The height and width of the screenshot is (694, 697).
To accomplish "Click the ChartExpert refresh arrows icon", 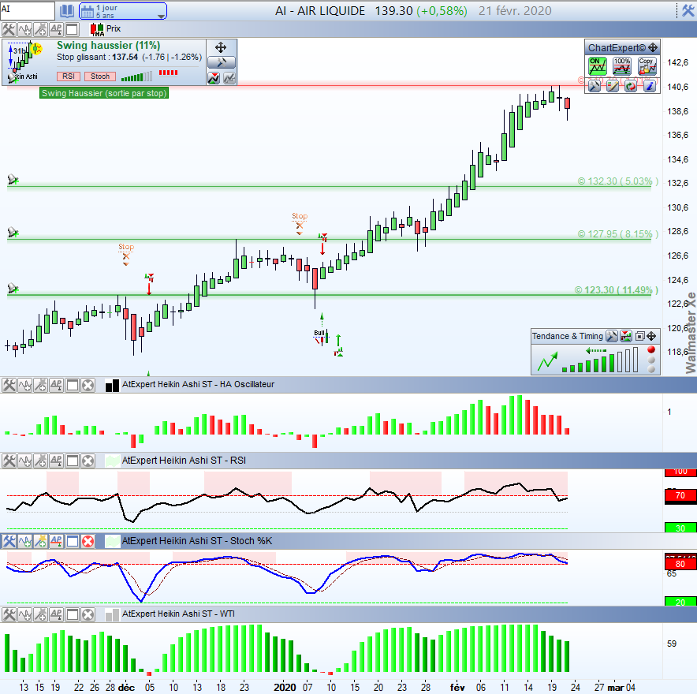I will coord(631,86).
